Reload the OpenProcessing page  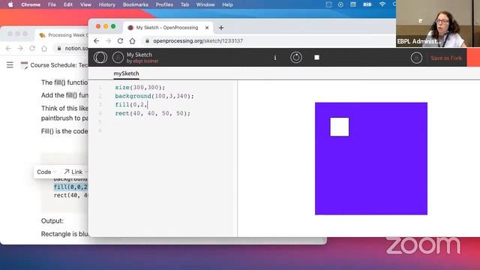coord(120,40)
